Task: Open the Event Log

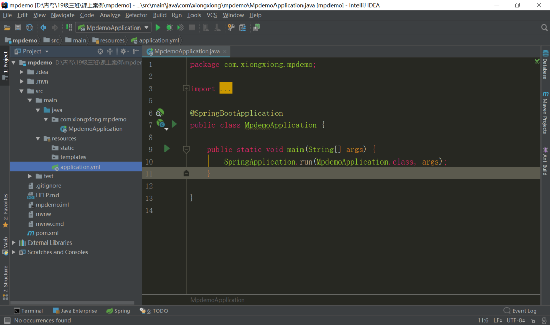Action: [520, 311]
